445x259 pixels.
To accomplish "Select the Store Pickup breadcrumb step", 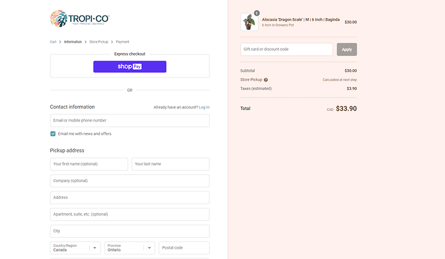I will click(x=99, y=41).
